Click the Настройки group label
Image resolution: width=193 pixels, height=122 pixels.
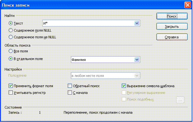(x=13, y=69)
